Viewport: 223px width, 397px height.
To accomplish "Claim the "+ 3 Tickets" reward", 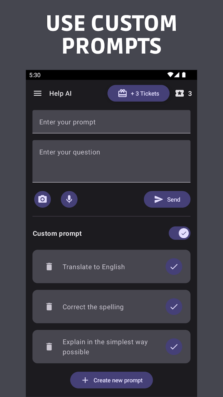I will point(138,93).
